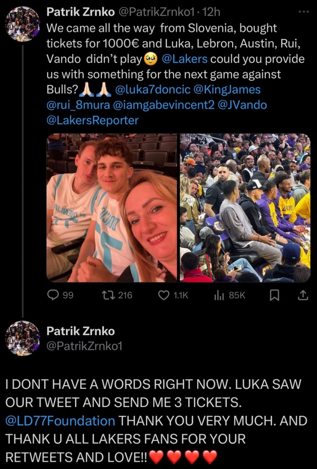Image resolution: width=317 pixels, height=469 pixels.
Task: Open Patrik Zrnko name in second tweet
Action: pos(81,331)
